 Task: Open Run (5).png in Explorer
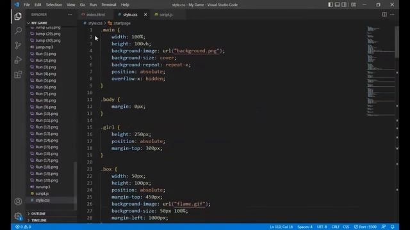(45, 80)
